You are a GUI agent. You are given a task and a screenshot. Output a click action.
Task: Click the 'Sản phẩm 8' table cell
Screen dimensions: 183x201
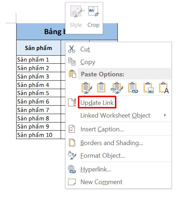pyautogui.click(x=38, y=118)
